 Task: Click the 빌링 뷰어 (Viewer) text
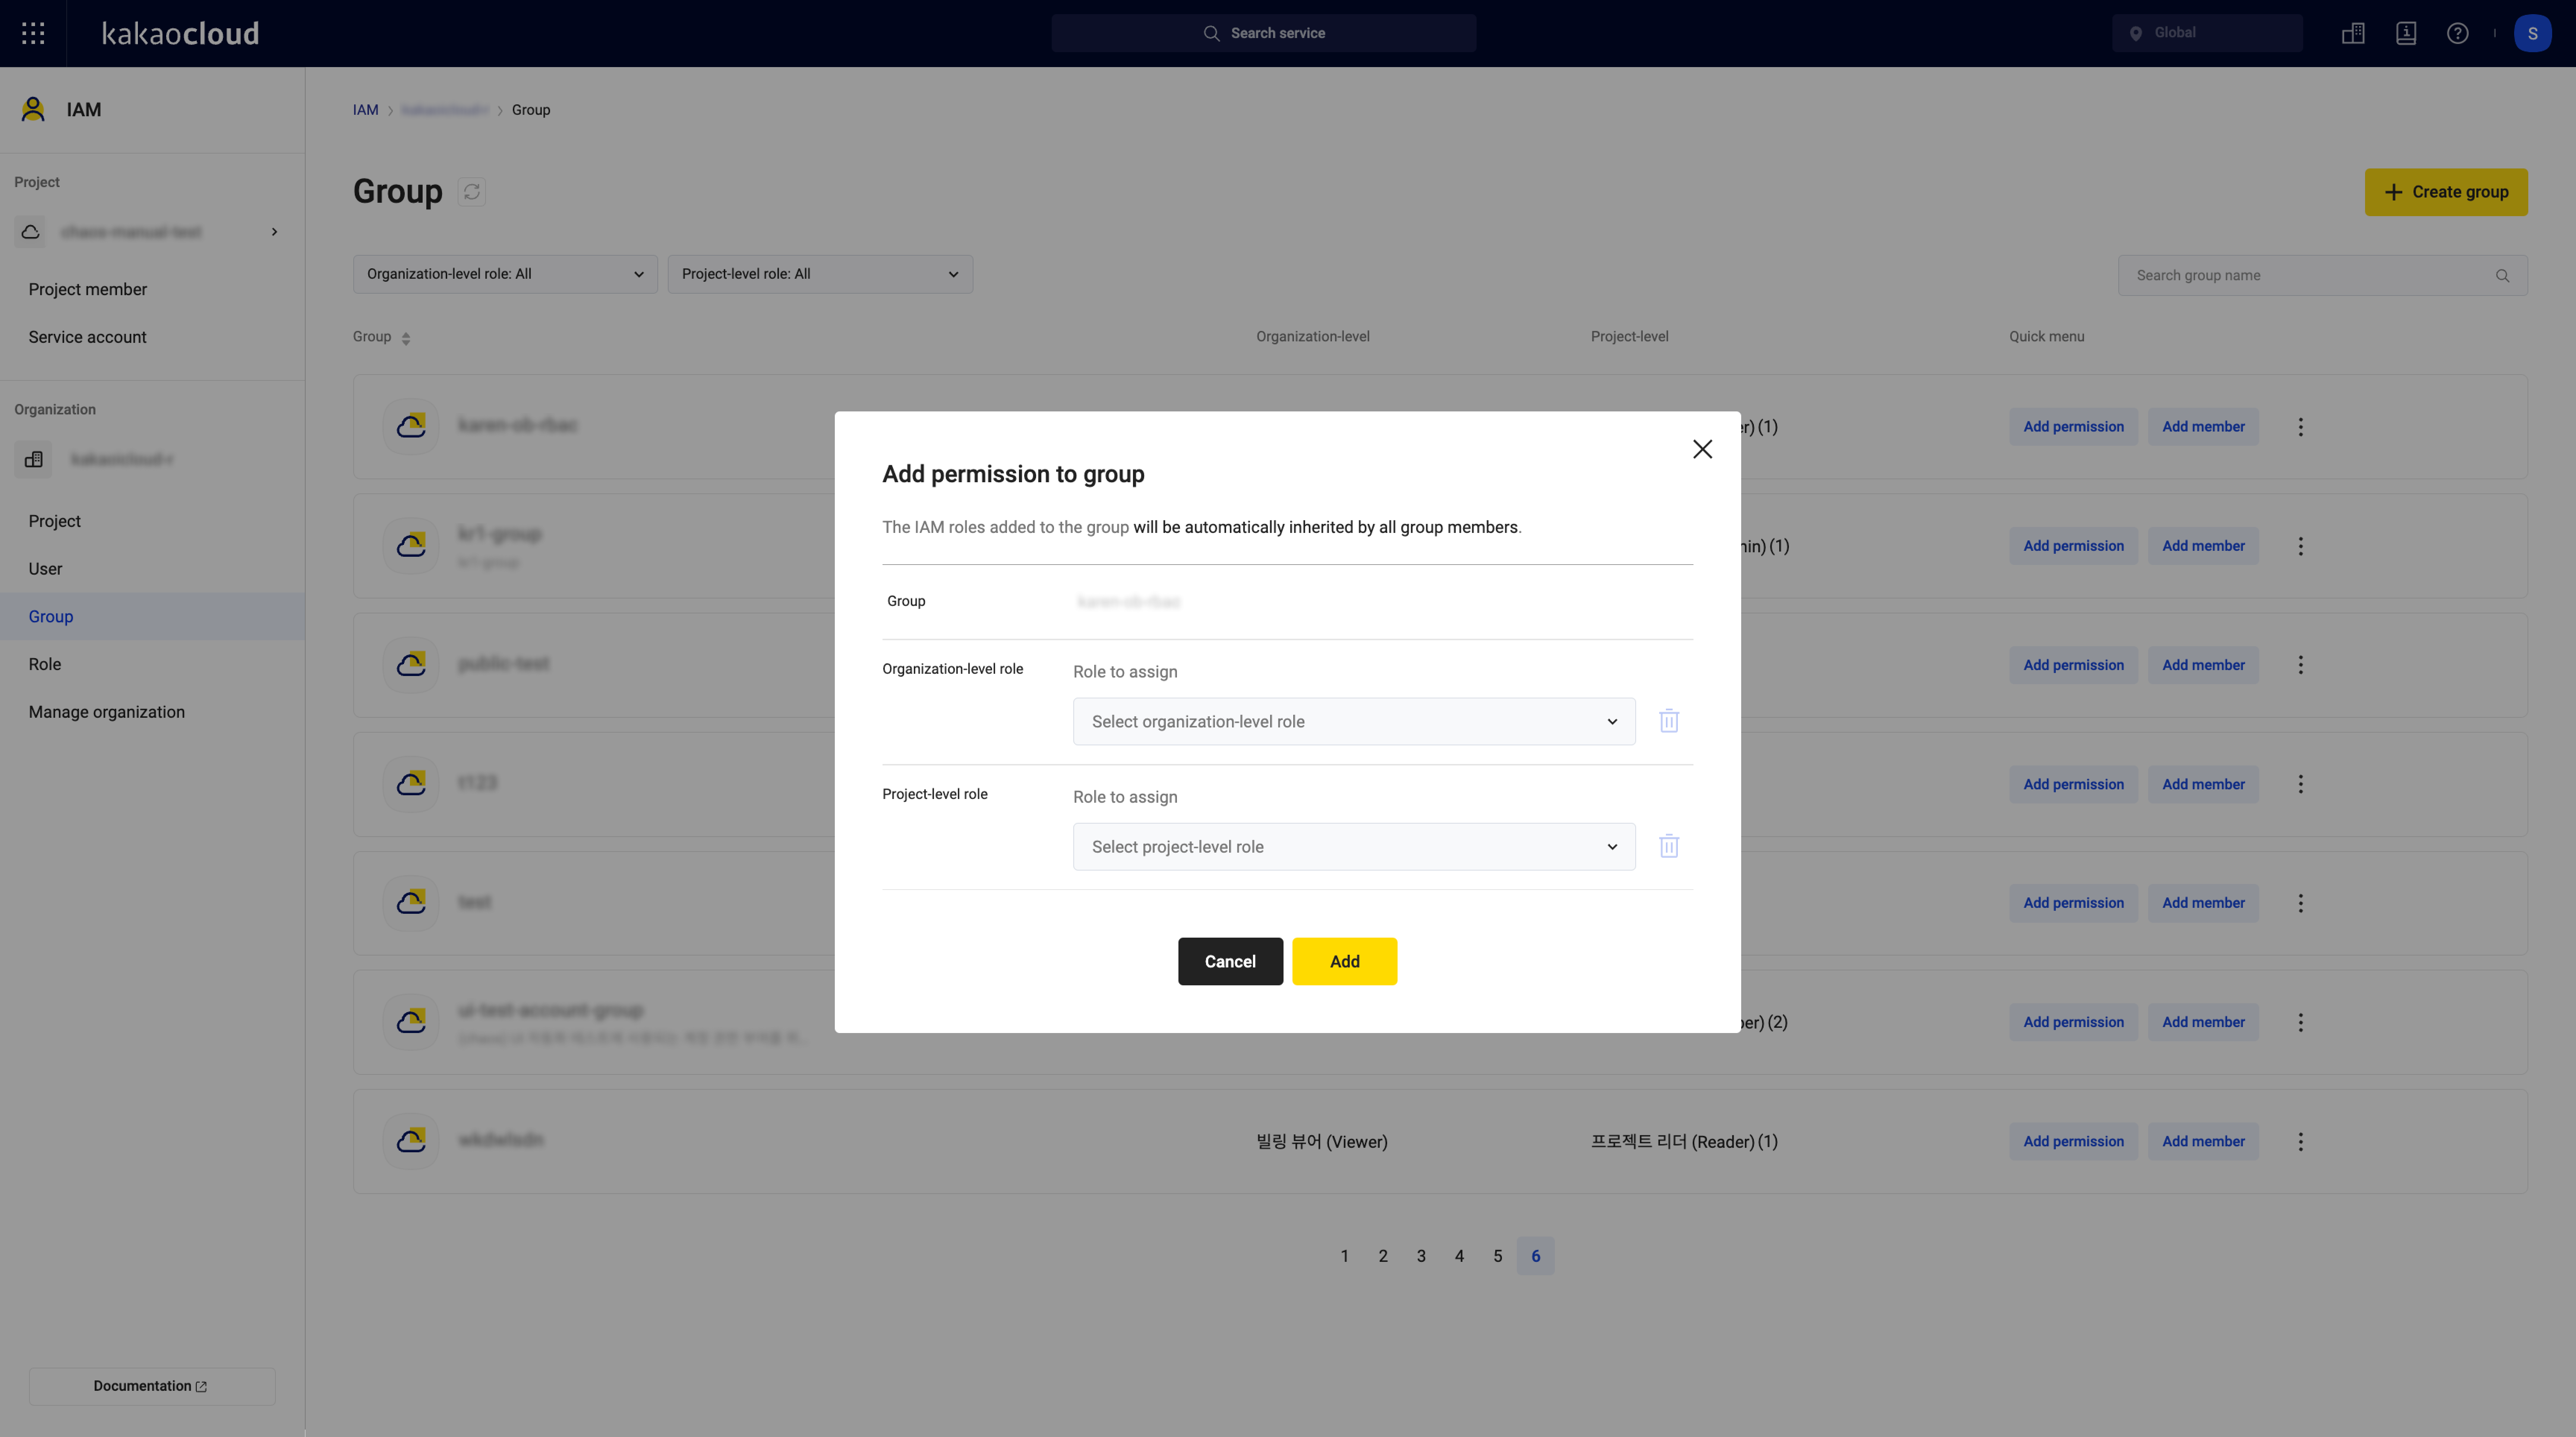click(1322, 1141)
